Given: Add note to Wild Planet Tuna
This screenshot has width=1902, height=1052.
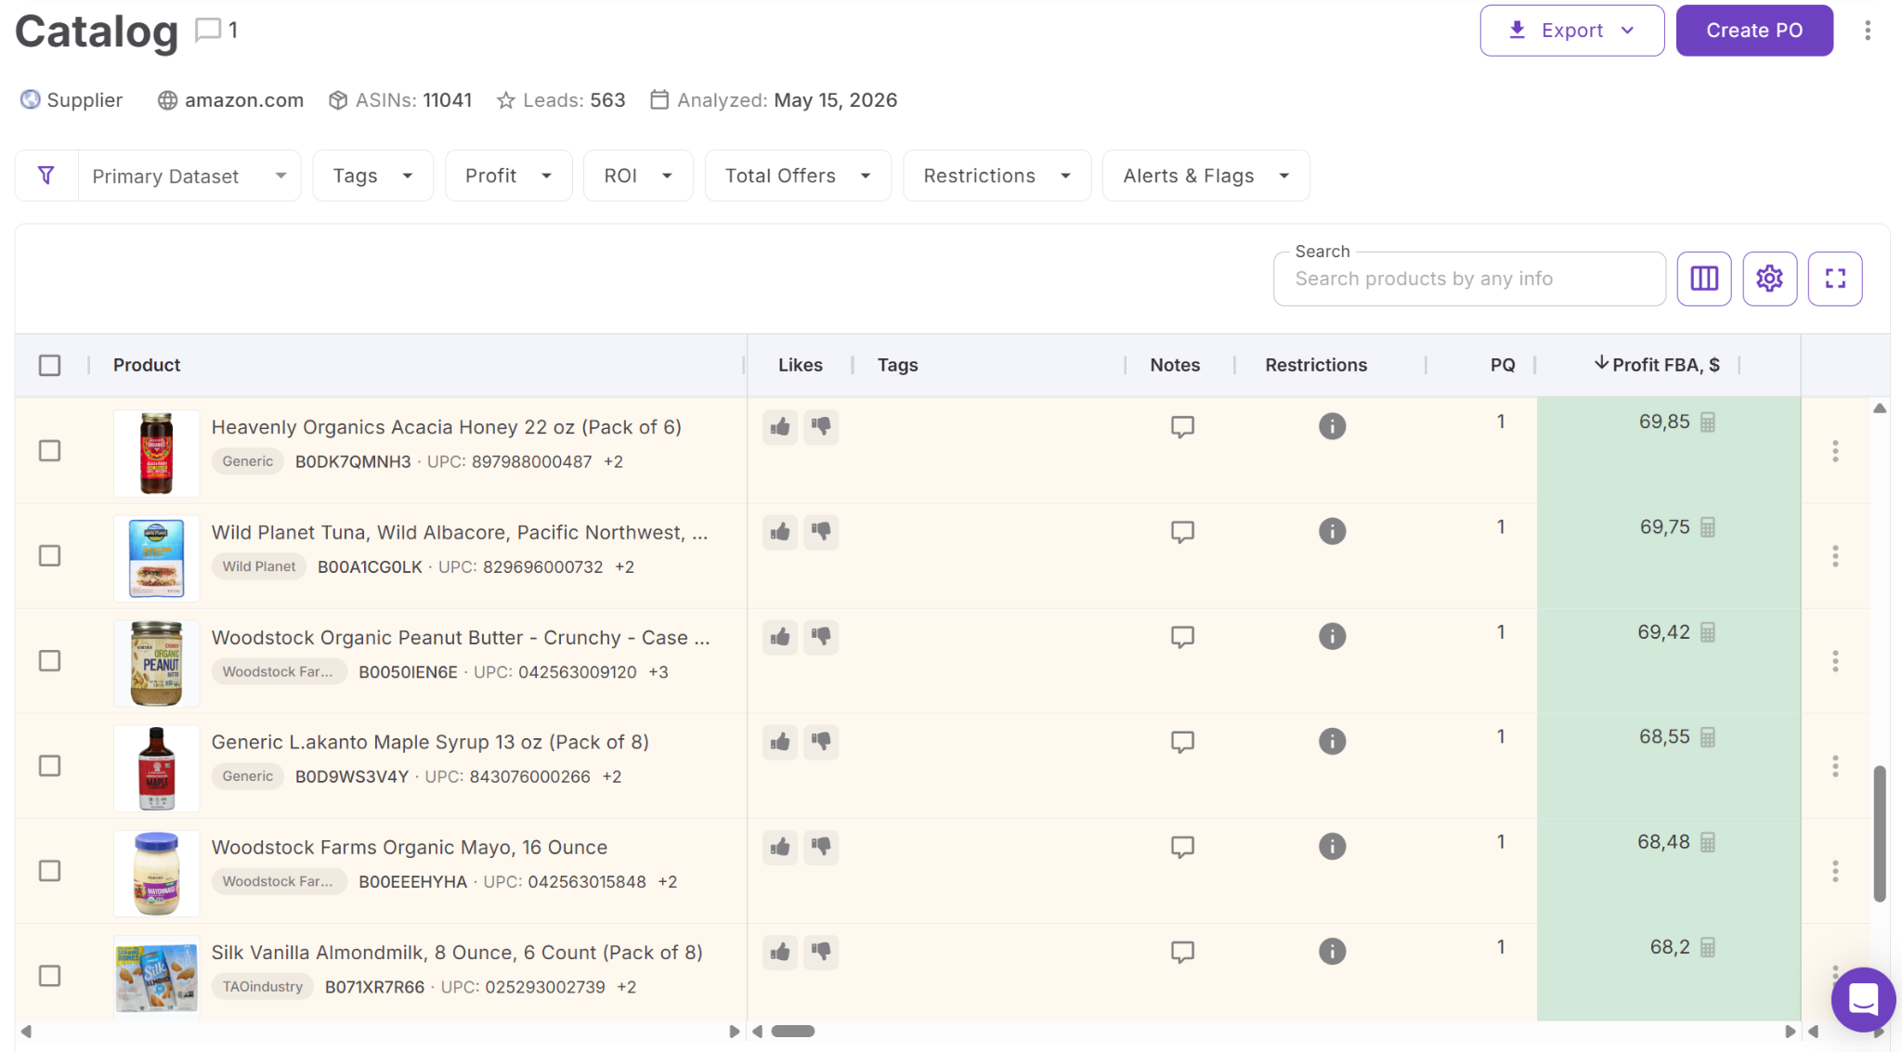Looking at the screenshot, I should pyautogui.click(x=1182, y=532).
